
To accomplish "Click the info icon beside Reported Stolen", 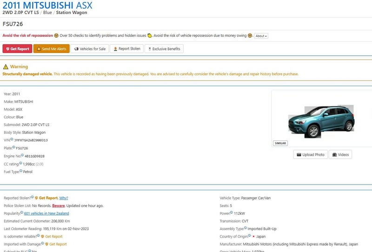I will [32, 197].
